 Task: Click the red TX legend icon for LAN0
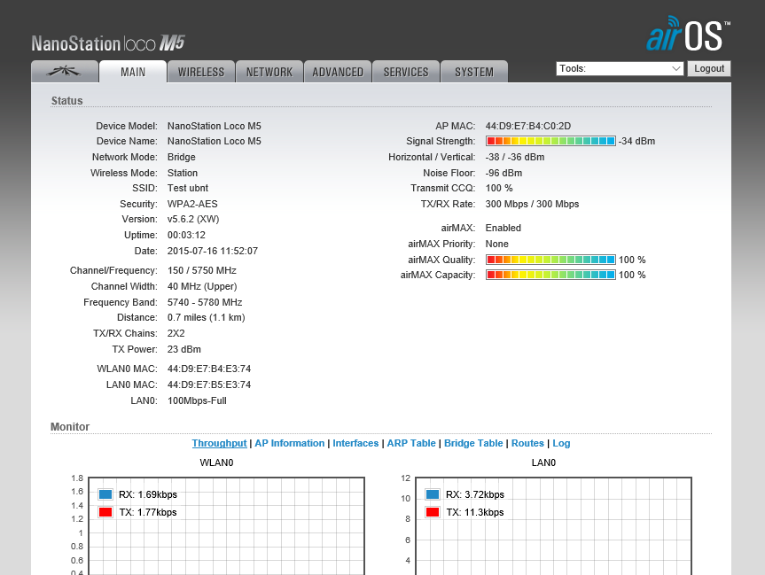click(x=433, y=512)
